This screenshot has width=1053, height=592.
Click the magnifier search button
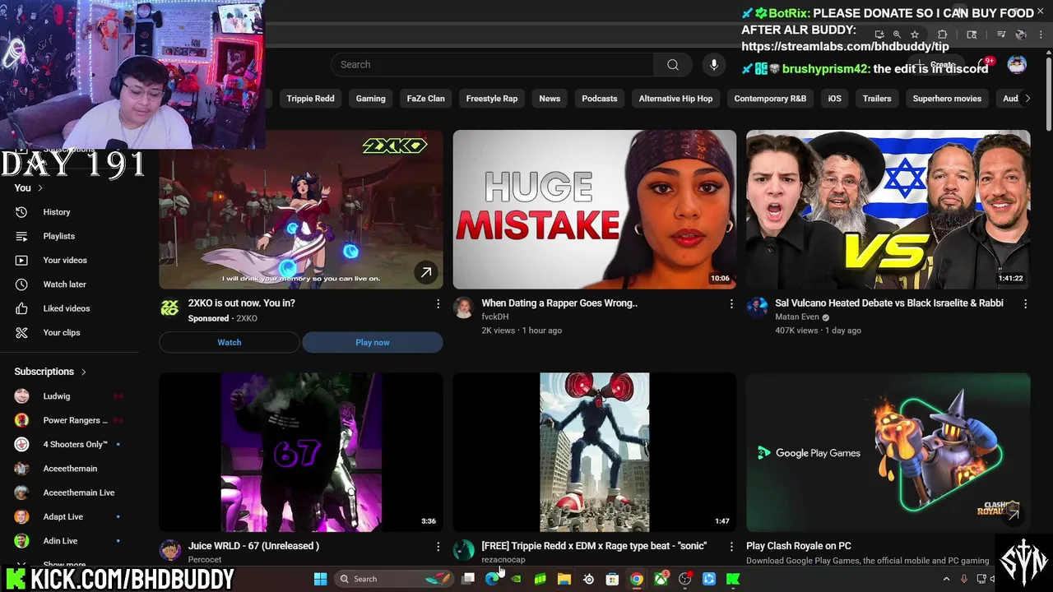(x=673, y=65)
